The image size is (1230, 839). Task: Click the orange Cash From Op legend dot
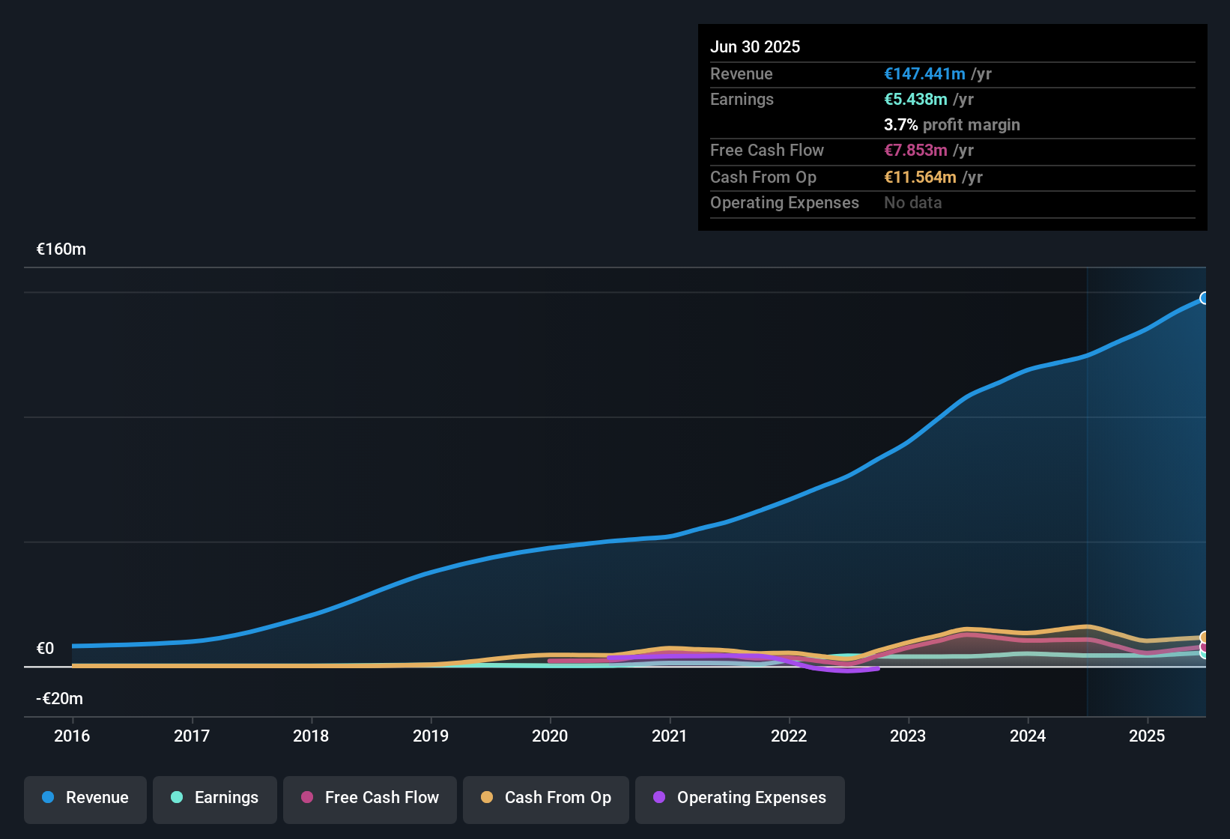click(x=487, y=798)
